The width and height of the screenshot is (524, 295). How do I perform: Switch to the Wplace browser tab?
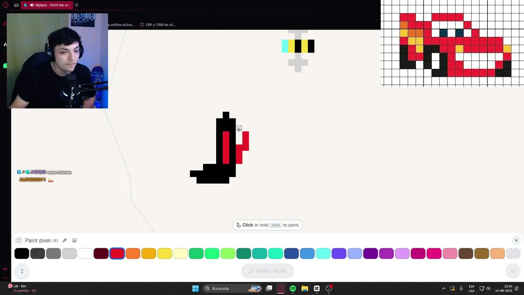click(47, 5)
